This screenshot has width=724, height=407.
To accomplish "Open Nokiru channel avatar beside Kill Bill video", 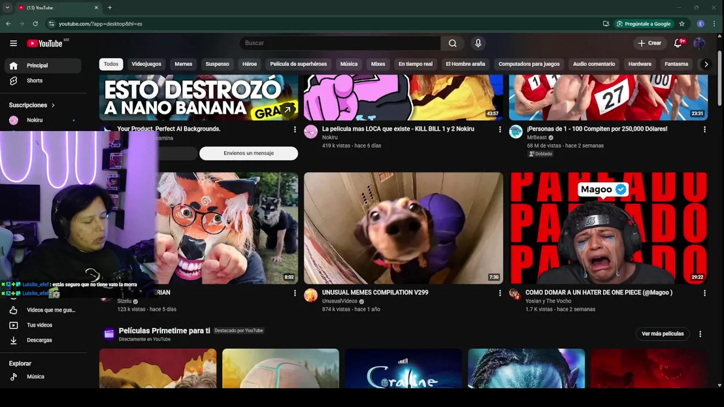I will coord(311,132).
